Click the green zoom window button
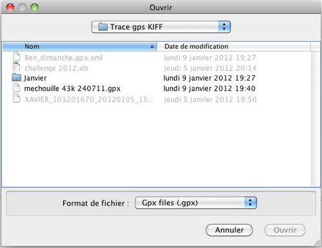Screen dimensions: 322x248 pyautogui.click(x=35, y=7)
